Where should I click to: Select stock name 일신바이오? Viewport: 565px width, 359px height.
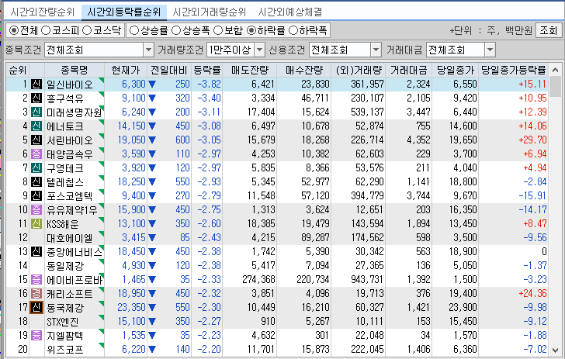point(70,85)
